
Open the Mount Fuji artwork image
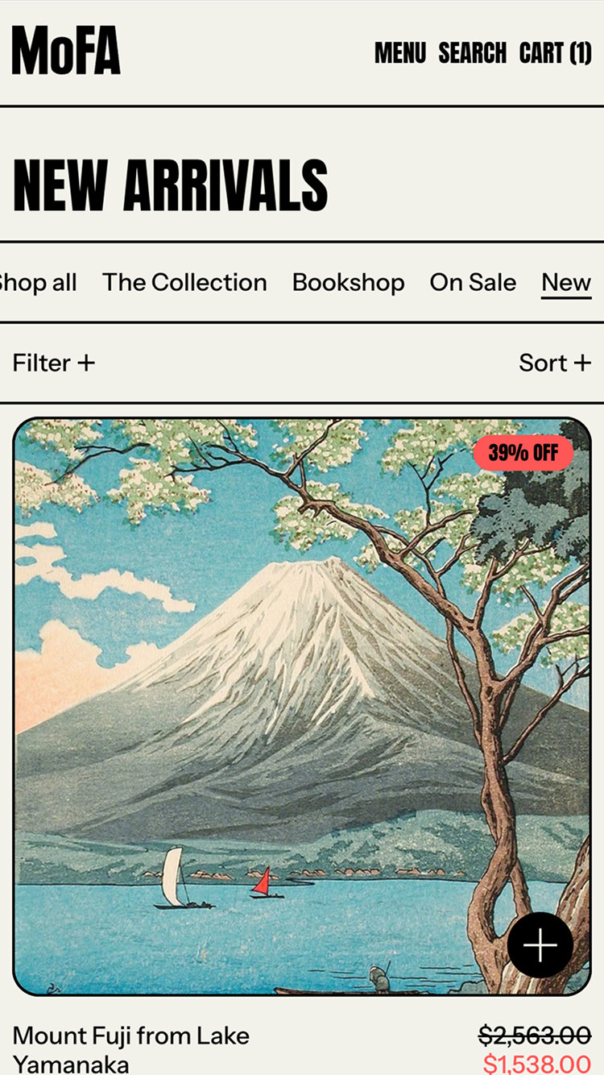pyautogui.click(x=302, y=707)
